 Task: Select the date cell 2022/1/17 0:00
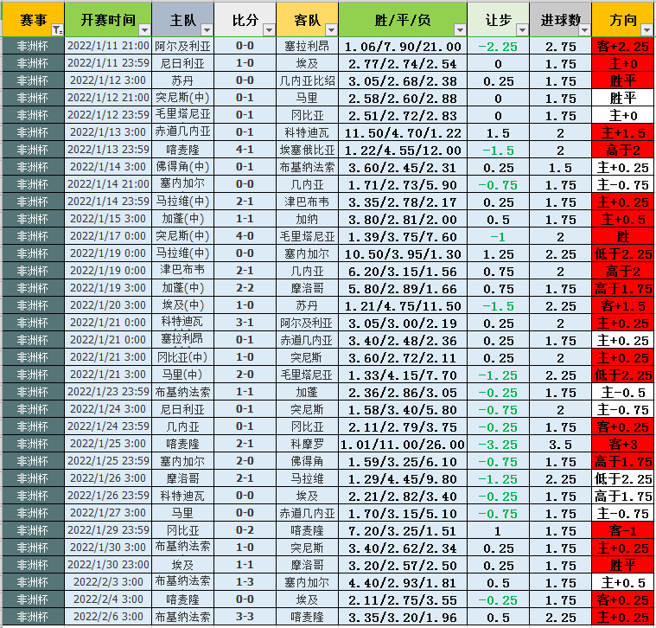pyautogui.click(x=108, y=236)
